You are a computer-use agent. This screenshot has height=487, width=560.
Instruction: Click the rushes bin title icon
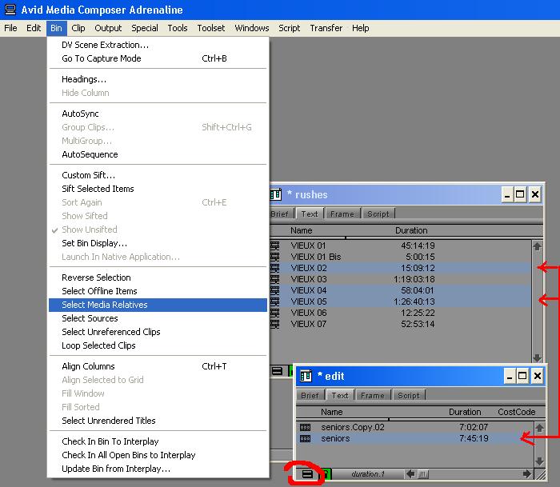(x=276, y=194)
